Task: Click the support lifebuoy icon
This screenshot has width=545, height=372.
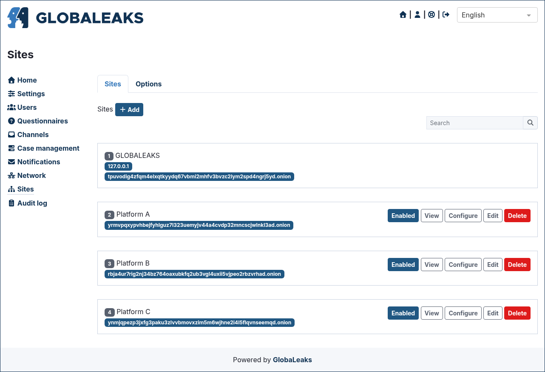Action: coord(431,15)
